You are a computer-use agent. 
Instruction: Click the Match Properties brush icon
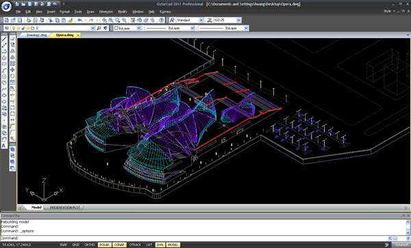[71, 20]
